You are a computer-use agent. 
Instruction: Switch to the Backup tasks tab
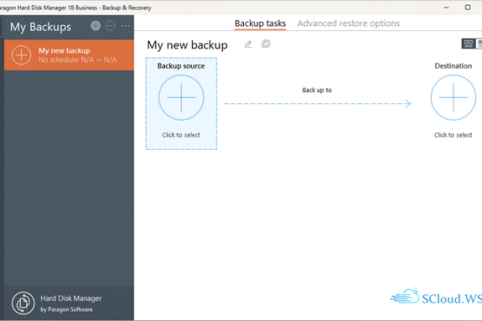coord(260,23)
